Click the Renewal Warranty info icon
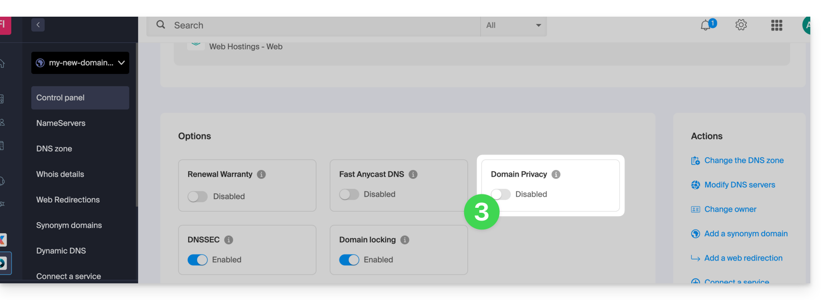This screenshot has width=827, height=300. [262, 174]
